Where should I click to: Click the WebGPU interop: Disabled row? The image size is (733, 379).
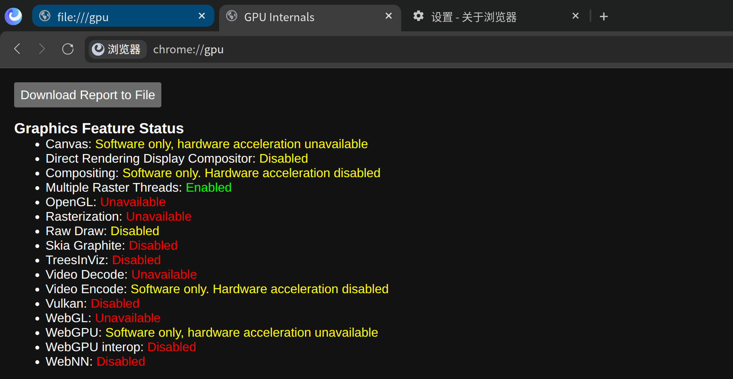(x=121, y=347)
